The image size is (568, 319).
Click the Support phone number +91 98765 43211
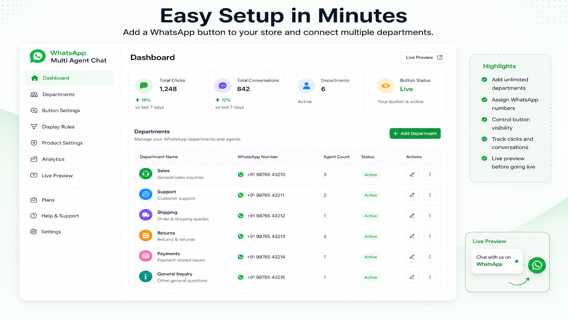point(266,195)
